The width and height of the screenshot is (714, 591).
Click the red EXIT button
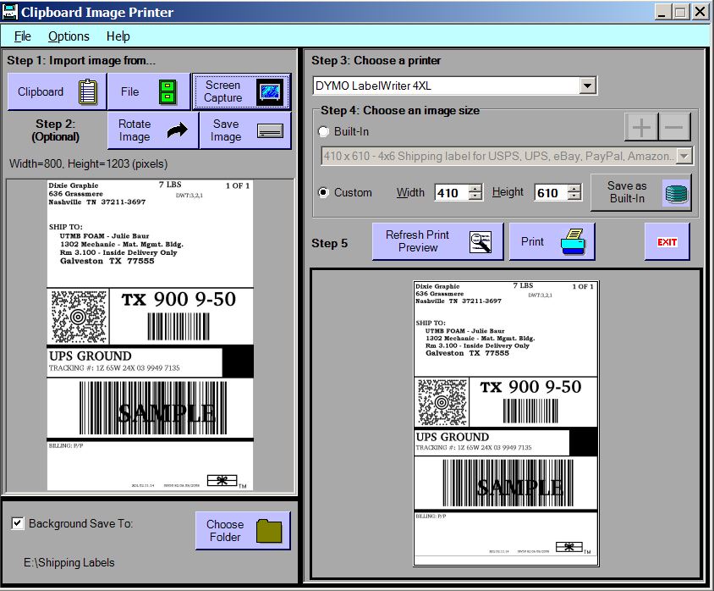coord(667,242)
